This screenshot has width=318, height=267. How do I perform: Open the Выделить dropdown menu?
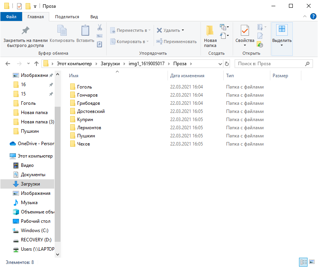click(x=282, y=38)
